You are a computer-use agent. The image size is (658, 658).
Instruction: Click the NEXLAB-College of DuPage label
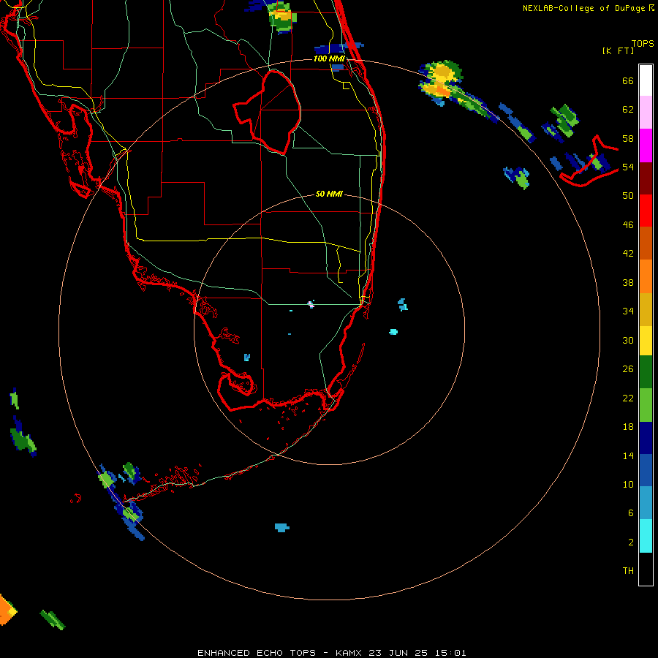(x=589, y=8)
